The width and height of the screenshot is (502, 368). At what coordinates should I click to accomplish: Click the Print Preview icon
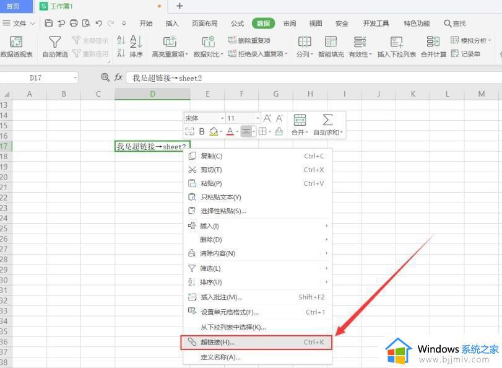tap(86, 23)
